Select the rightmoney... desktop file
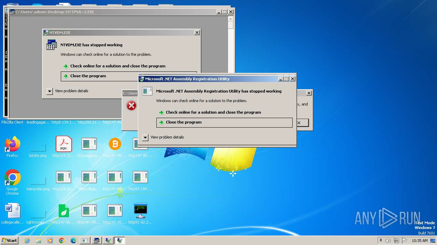This screenshot has width=437, height=245. 38,214
